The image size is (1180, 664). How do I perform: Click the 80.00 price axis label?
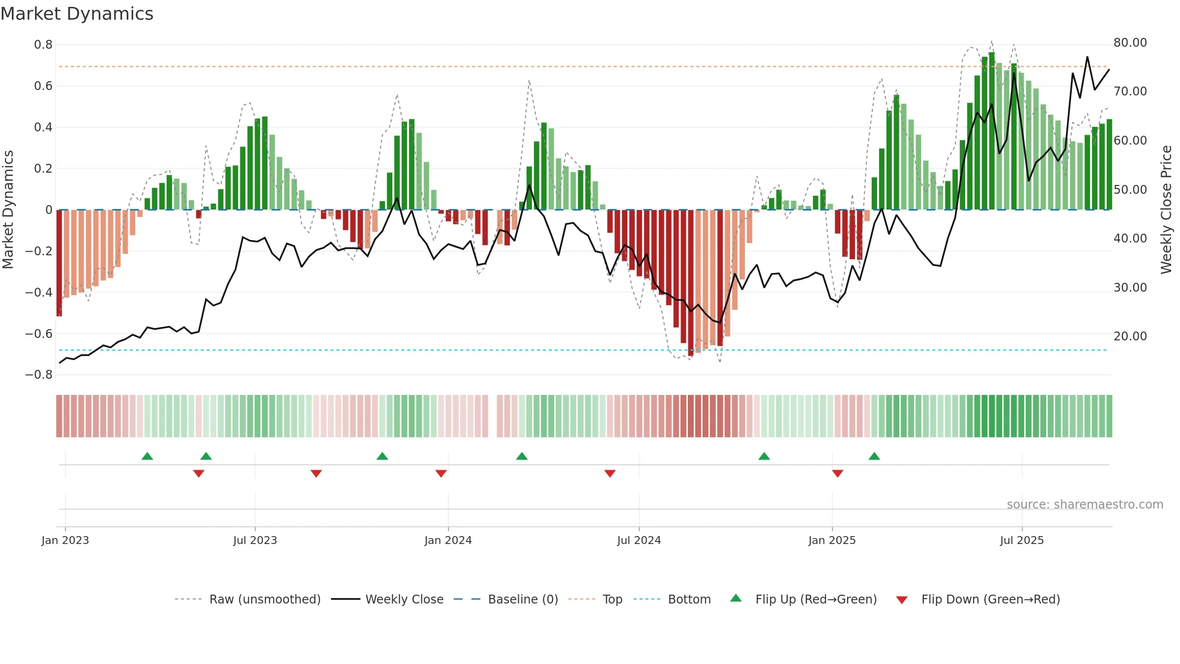pos(1130,43)
